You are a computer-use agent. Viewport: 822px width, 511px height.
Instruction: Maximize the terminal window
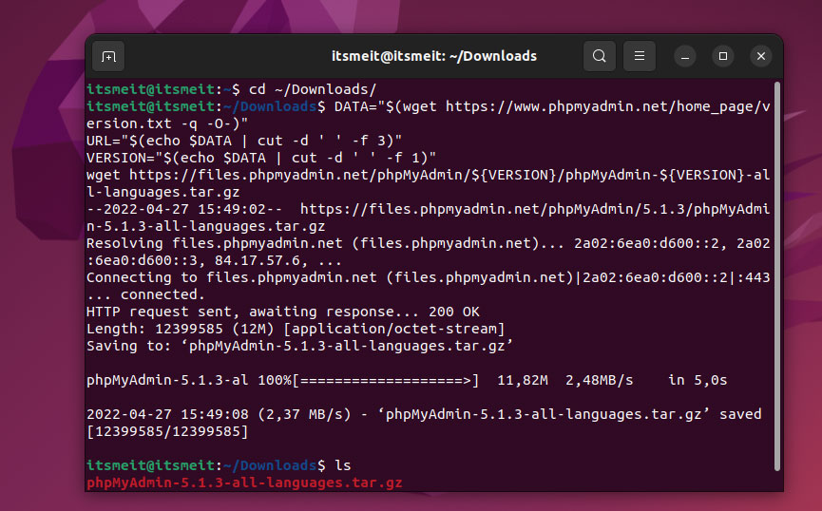(723, 56)
